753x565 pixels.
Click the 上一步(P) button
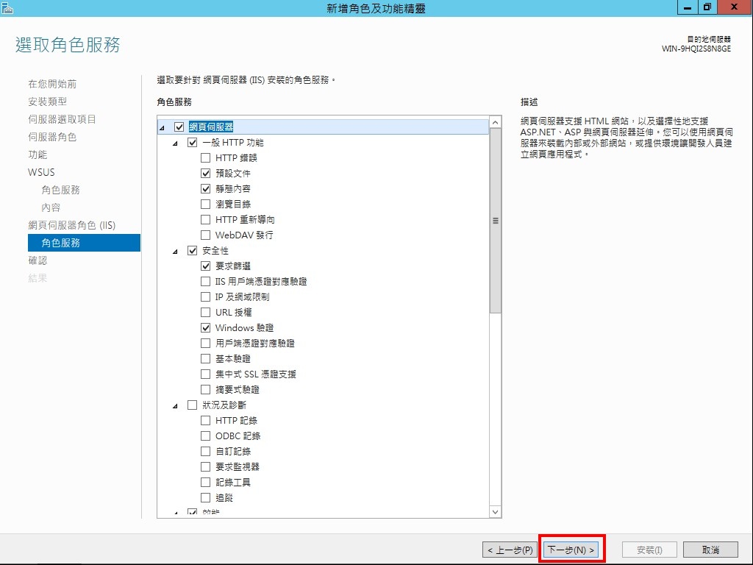click(x=510, y=550)
